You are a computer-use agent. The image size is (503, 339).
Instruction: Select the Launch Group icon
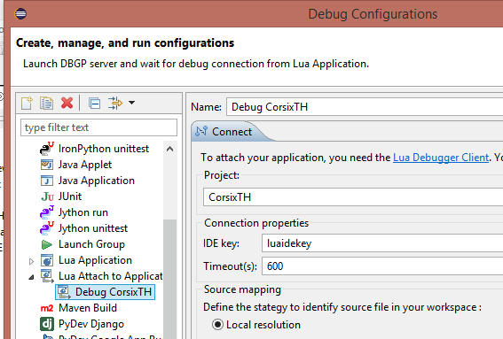47,244
